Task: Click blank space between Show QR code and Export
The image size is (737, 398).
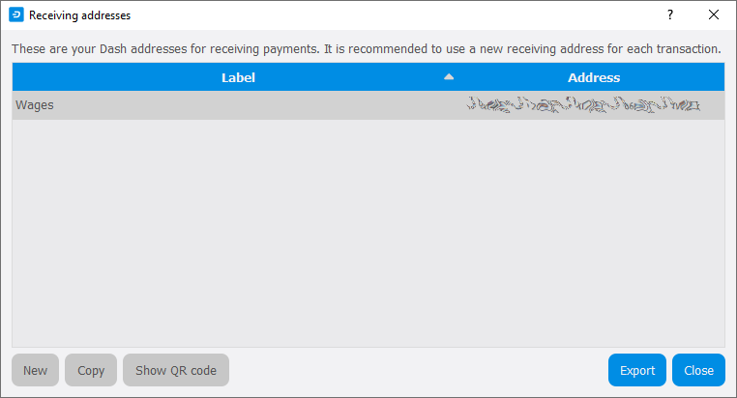Action: coord(416,370)
